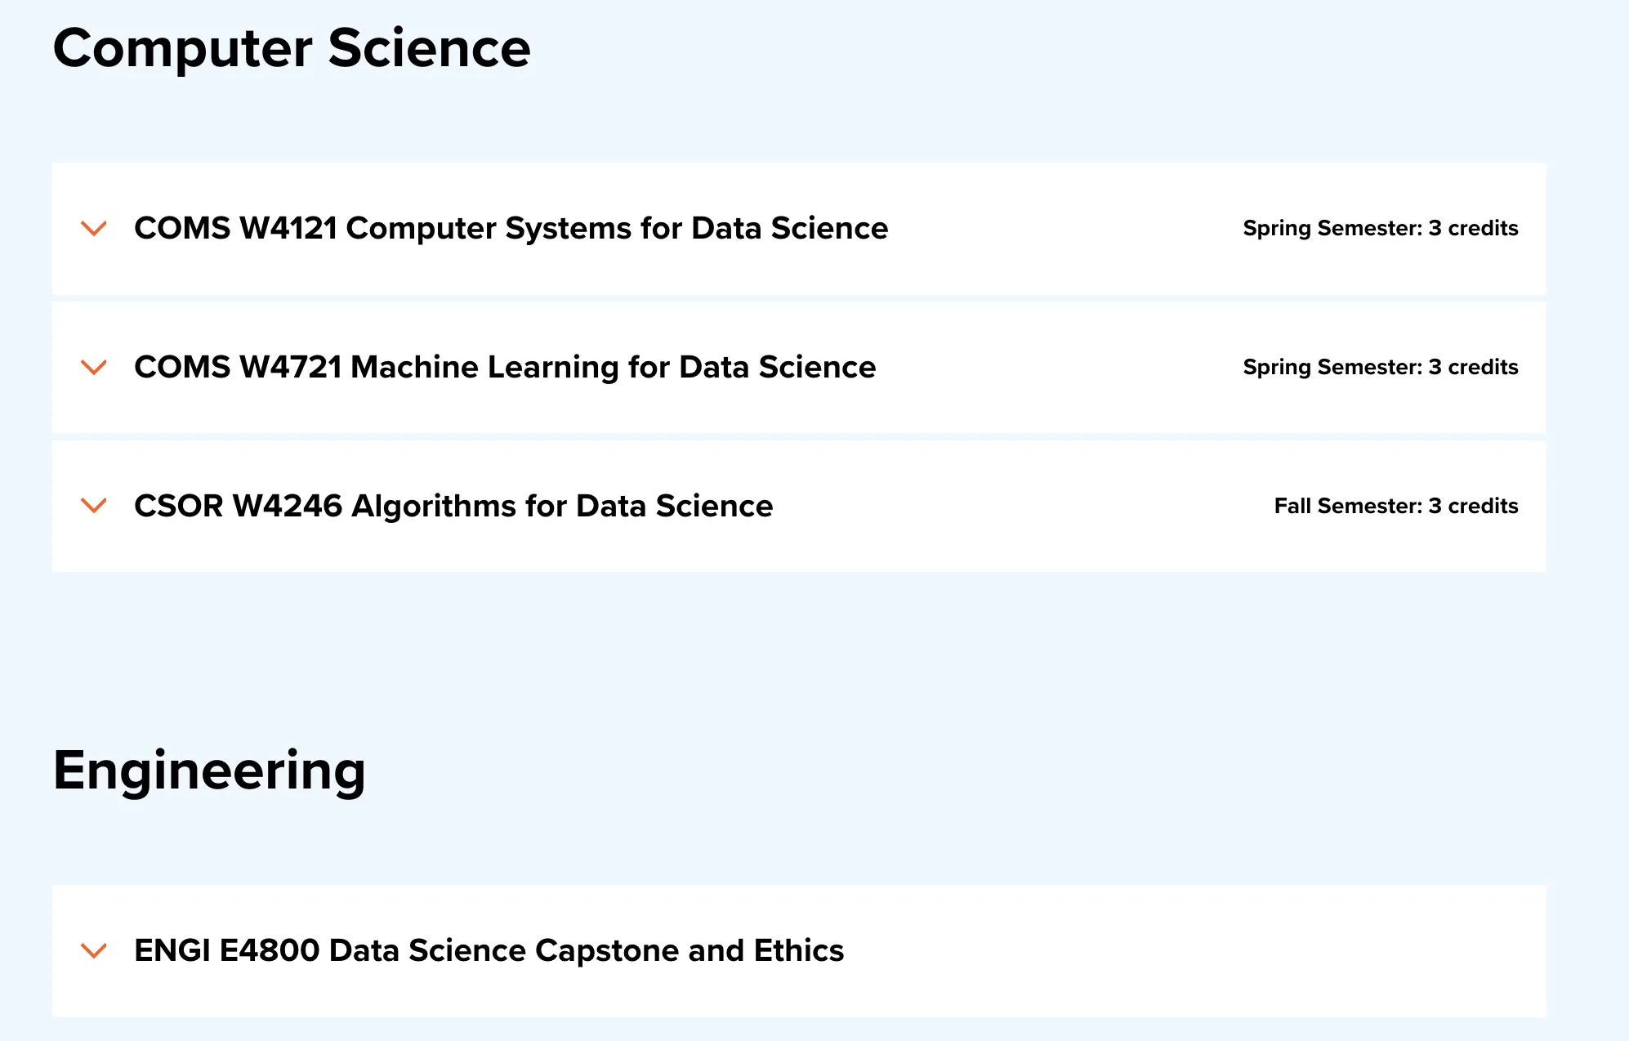The width and height of the screenshot is (1629, 1041).
Task: Click Data Science Capstone and Ethics title
Action: [x=586, y=951]
